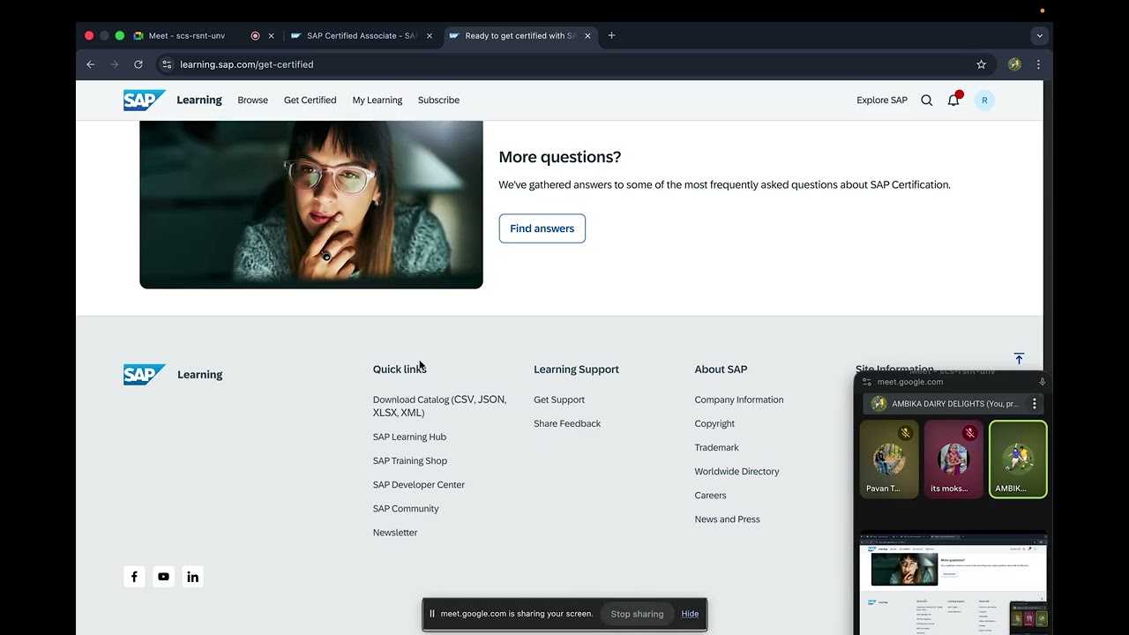Open the site search magnifier icon

(x=926, y=101)
